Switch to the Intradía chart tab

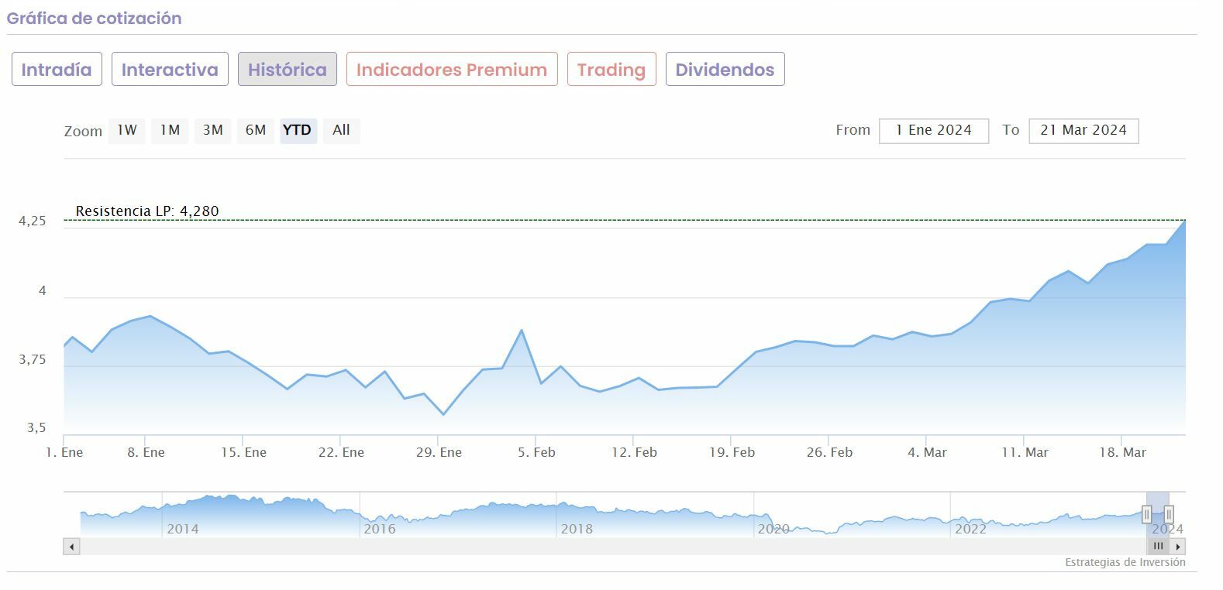coord(57,70)
